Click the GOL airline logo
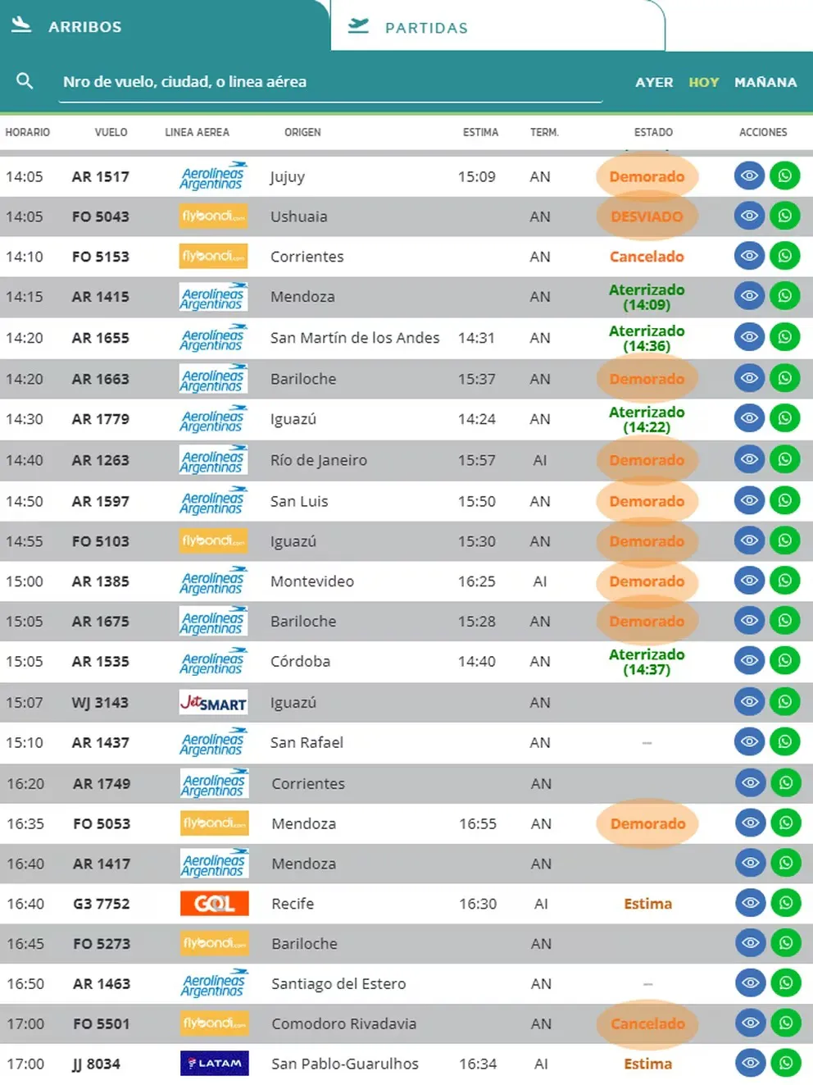Viewport: 813px width, 1085px height. pos(214,903)
